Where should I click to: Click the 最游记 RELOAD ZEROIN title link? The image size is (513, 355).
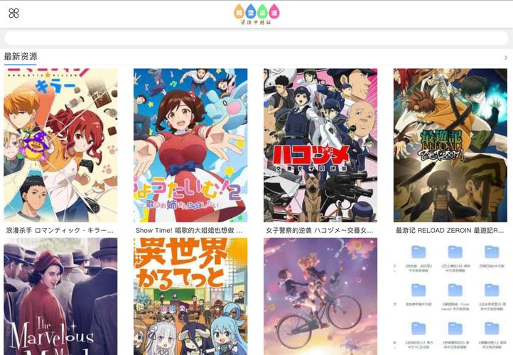(450, 231)
